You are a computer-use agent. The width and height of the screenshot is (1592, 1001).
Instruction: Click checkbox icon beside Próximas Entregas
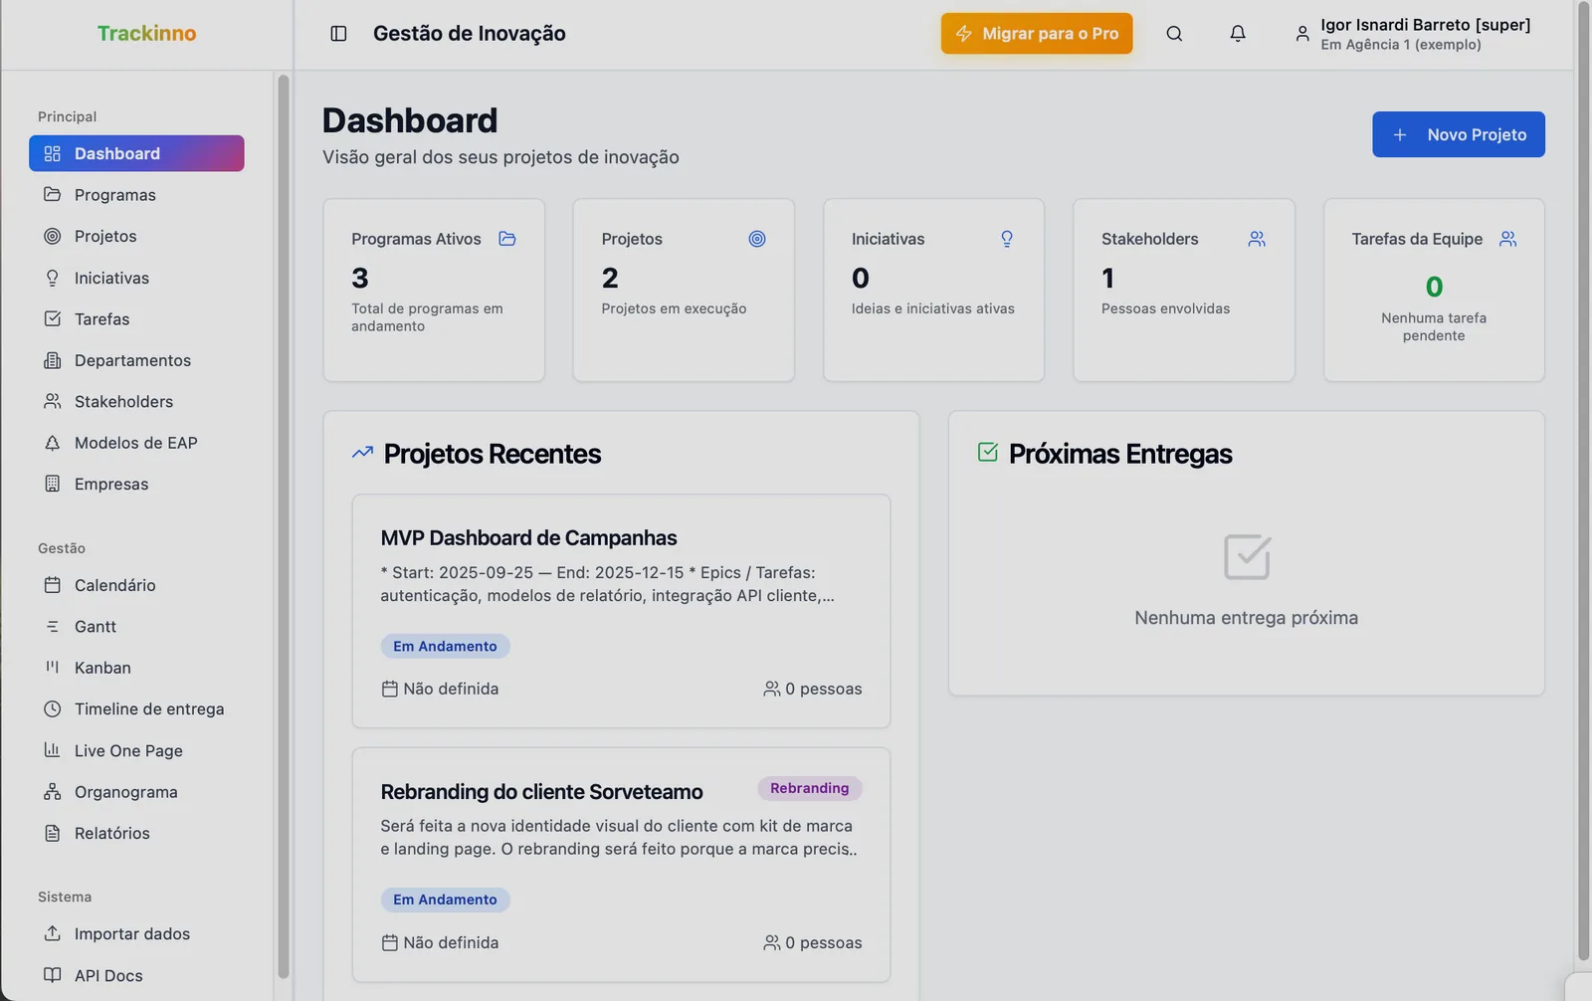pyautogui.click(x=988, y=452)
